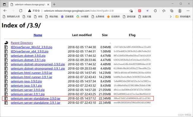Viewport: 193px width, 117px height.
Task: Click file icon beside selenium-html-runner-3.9.0.jar
Action: click(6, 73)
